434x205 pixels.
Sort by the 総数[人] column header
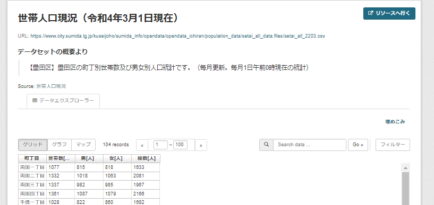(x=146, y=158)
